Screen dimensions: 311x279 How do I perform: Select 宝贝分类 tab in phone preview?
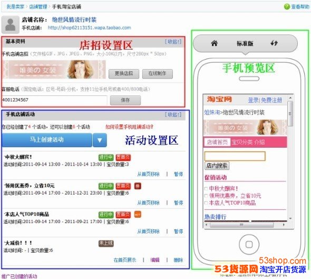(x=242, y=142)
